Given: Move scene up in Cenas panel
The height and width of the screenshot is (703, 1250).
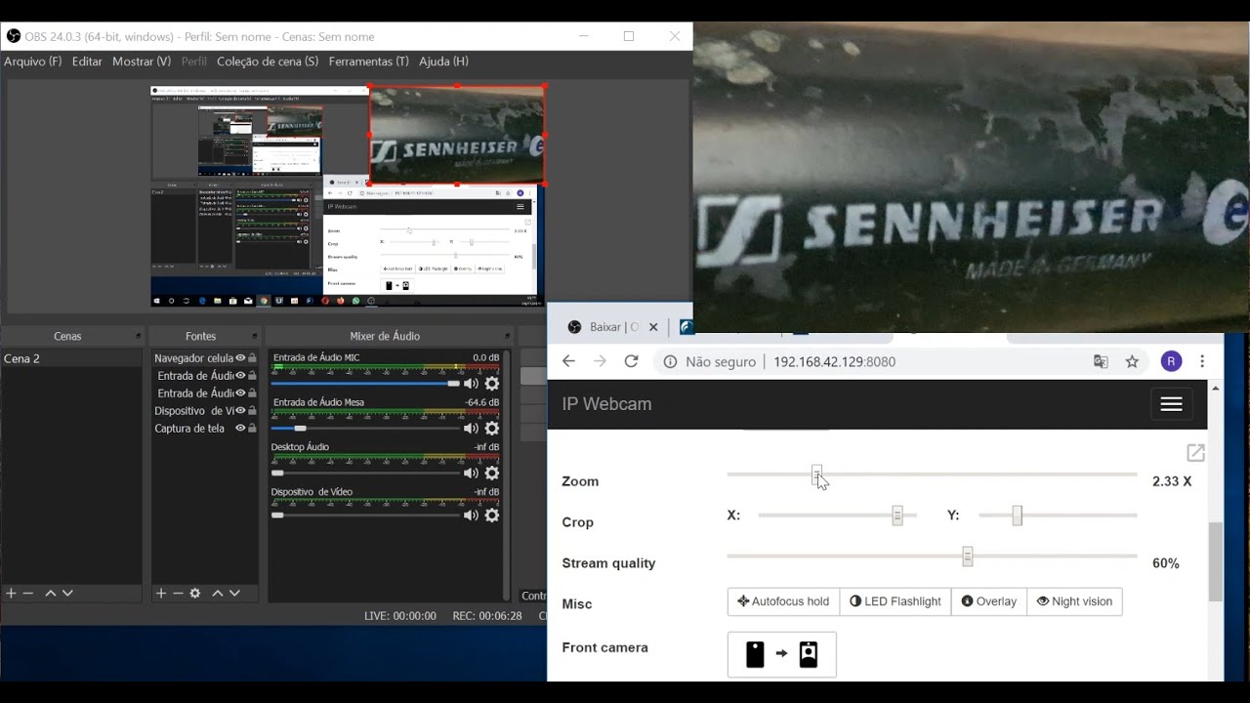Looking at the screenshot, I should [x=51, y=593].
